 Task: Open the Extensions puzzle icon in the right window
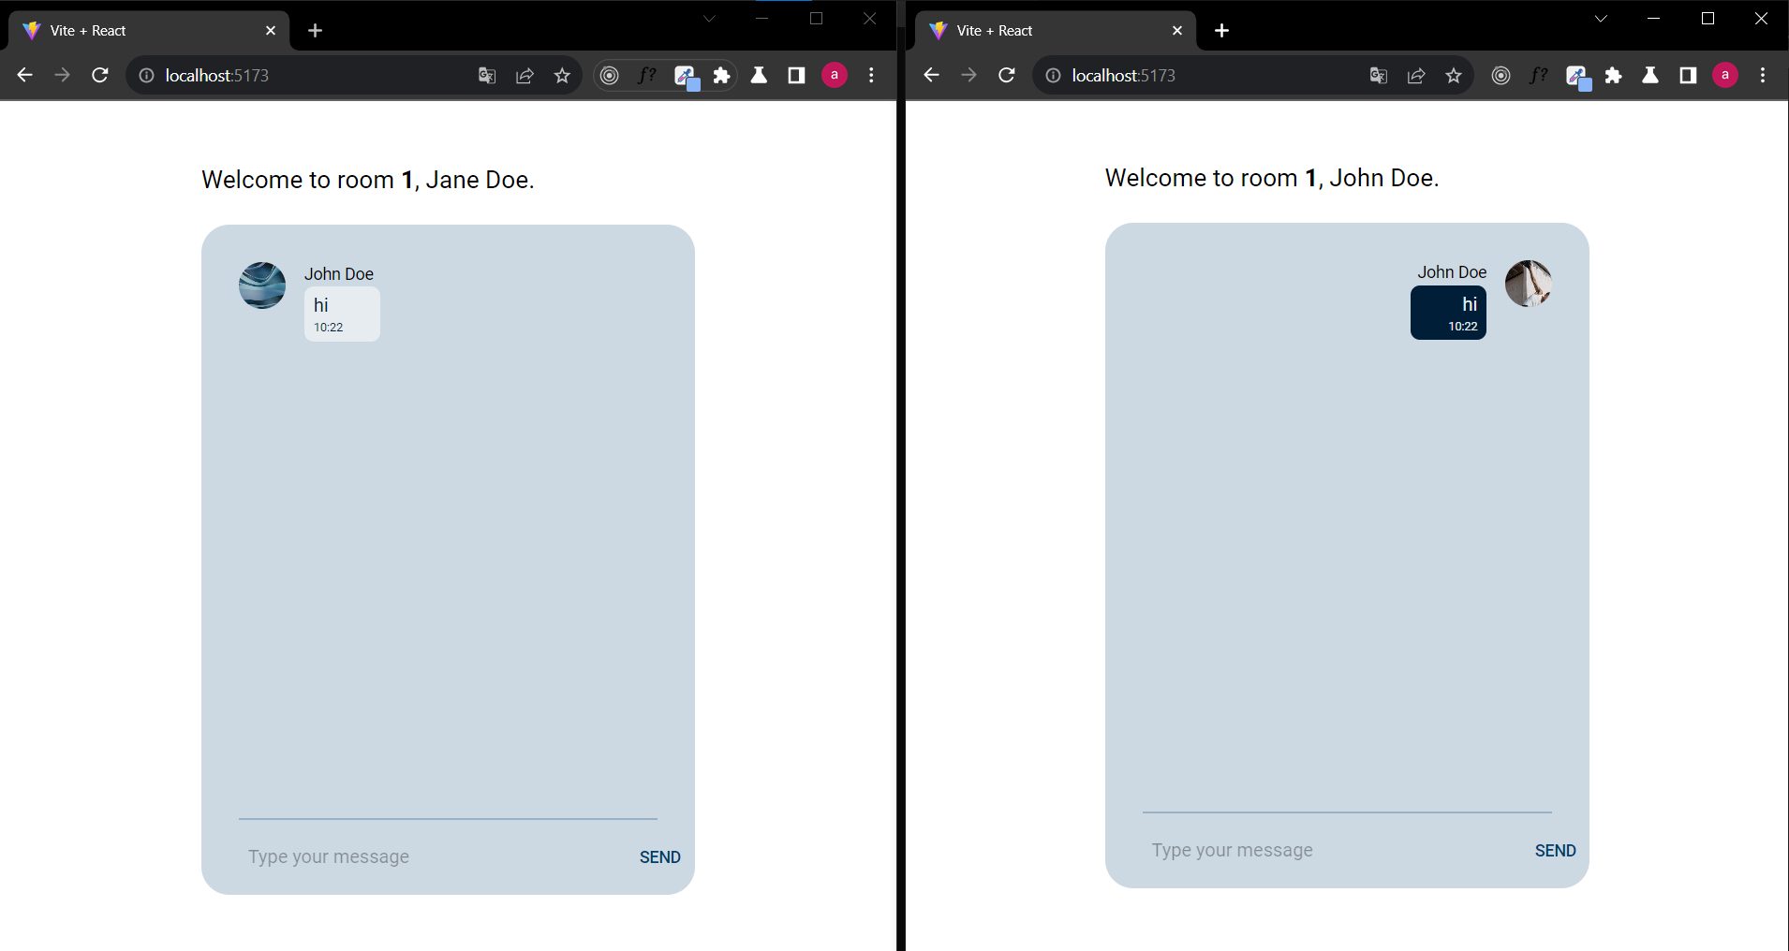click(1614, 76)
